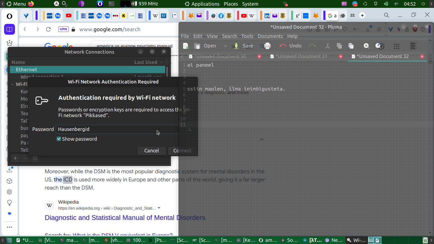Open the Diagnostic and Statistical Manual link
The width and height of the screenshot is (434, 244).
click(x=125, y=218)
